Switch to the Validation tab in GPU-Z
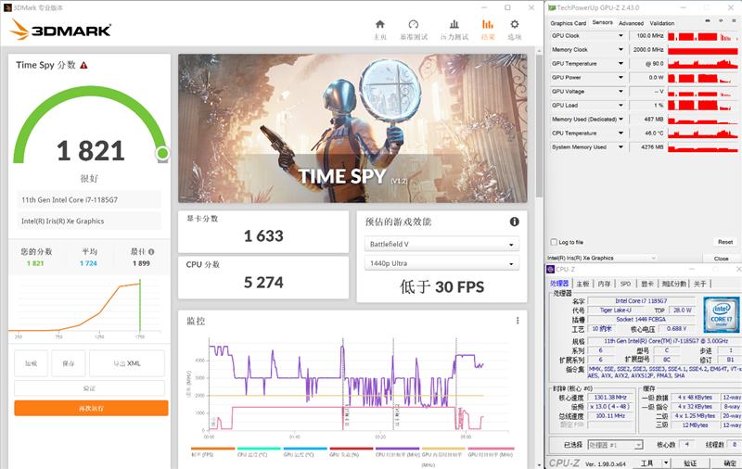The height and width of the screenshot is (469, 742). [661, 23]
